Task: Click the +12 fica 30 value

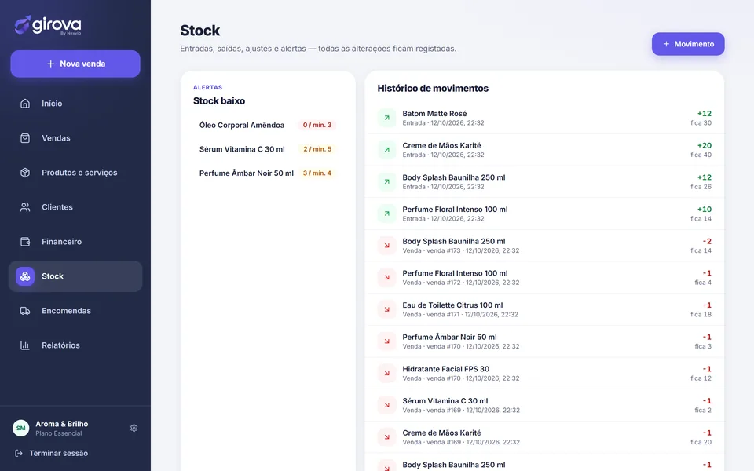Action: 701,118
